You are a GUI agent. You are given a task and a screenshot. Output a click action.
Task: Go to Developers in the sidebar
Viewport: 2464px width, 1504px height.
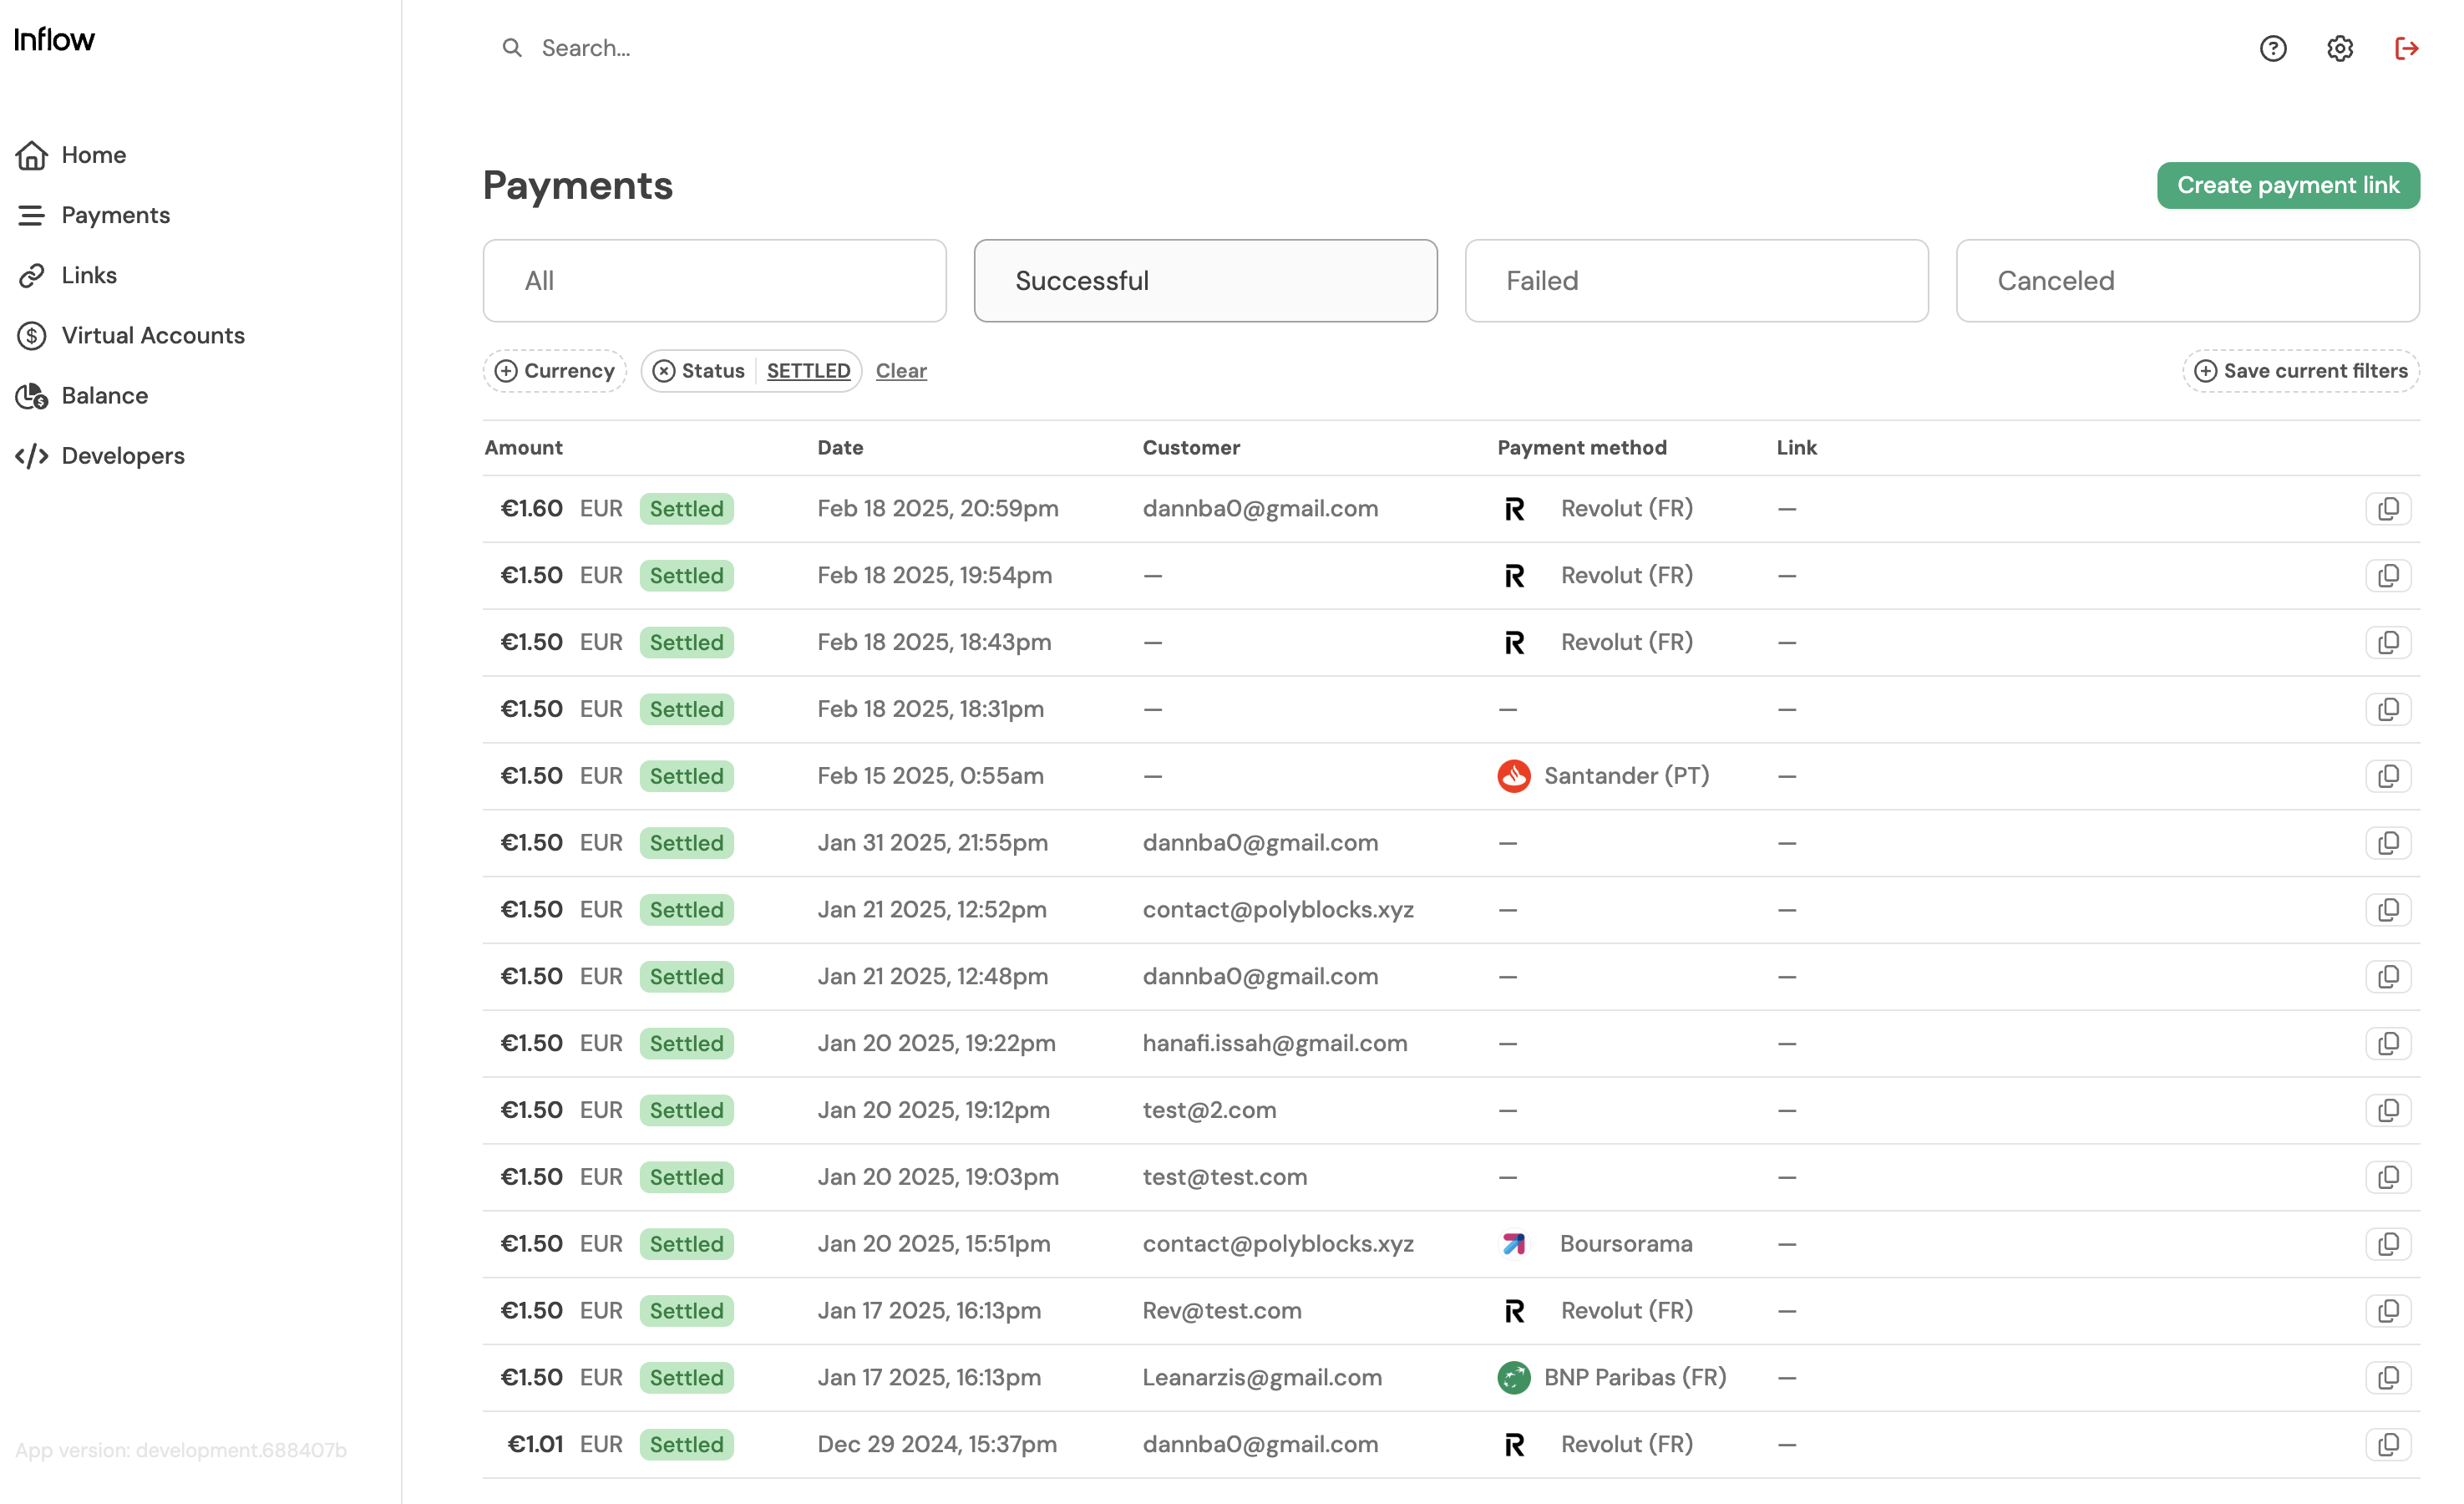point(122,455)
